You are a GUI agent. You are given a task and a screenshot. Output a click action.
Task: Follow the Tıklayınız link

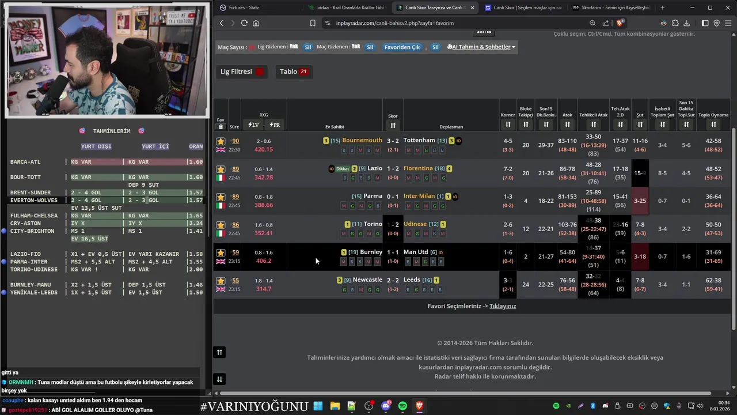pyautogui.click(x=503, y=306)
